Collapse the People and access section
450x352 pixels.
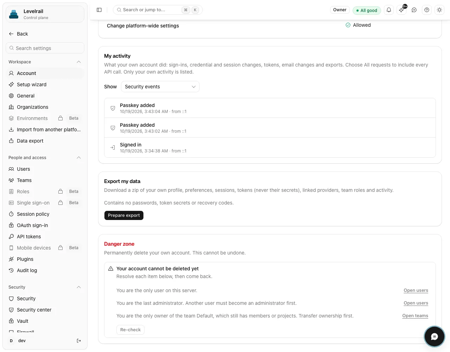pyautogui.click(x=79, y=158)
